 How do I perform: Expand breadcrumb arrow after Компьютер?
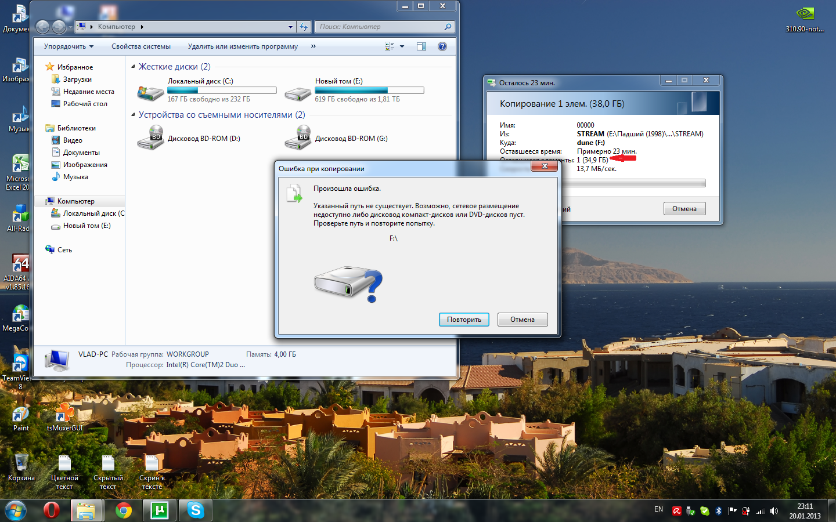(142, 27)
